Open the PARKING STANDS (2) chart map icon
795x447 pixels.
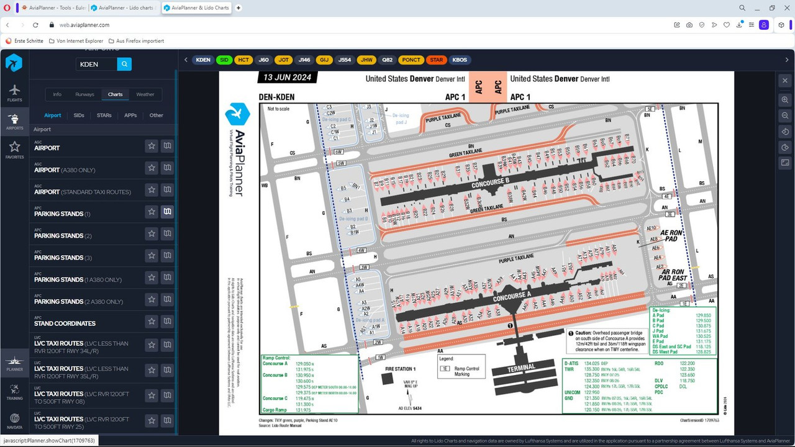tap(166, 233)
